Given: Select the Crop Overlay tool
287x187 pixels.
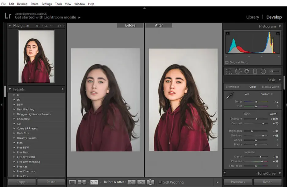Looking at the screenshot, I should pyautogui.click(x=229, y=71).
